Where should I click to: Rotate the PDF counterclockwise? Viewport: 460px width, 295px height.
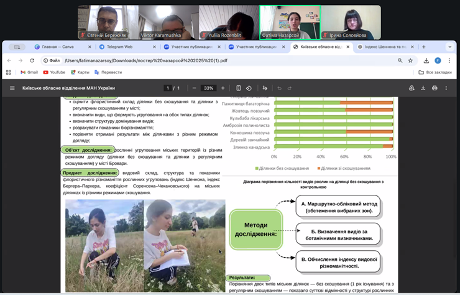coord(249,88)
